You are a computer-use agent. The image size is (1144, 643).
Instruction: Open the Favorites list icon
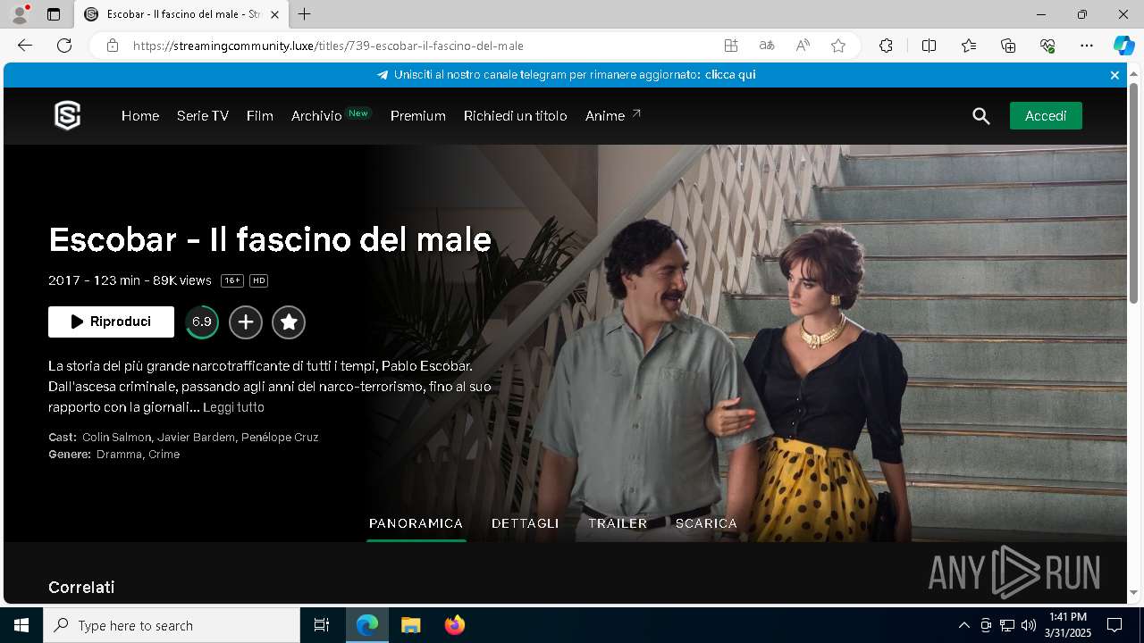[x=969, y=46]
